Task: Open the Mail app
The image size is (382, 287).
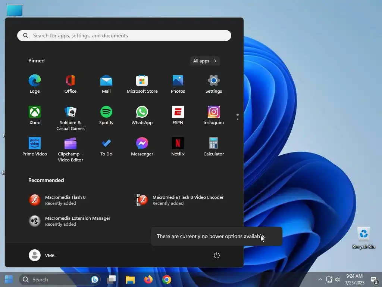Action: (x=106, y=84)
